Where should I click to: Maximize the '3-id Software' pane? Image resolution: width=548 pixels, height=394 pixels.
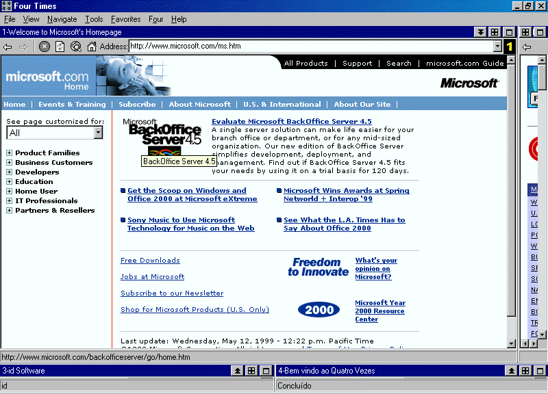[266, 371]
